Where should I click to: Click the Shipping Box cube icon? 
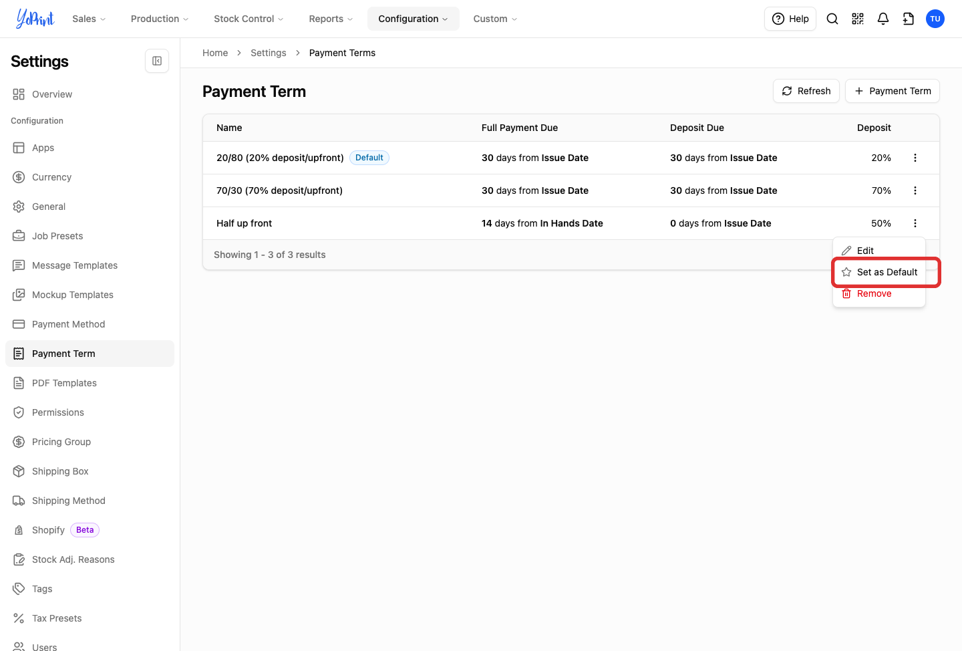pyautogui.click(x=19, y=471)
